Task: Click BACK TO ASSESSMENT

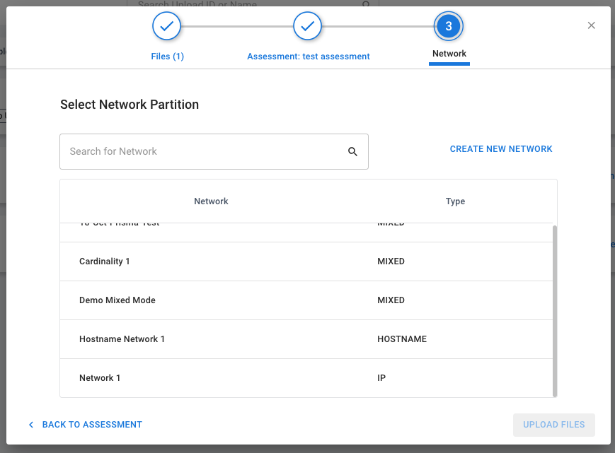Action: [91, 424]
